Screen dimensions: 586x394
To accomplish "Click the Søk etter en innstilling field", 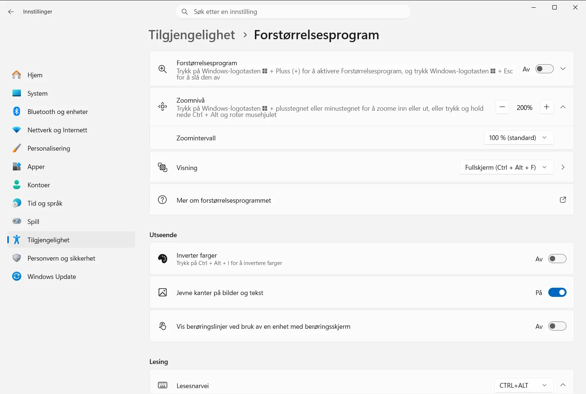I will tap(293, 12).
